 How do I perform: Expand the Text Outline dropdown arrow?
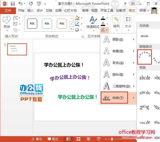click(107, 24)
